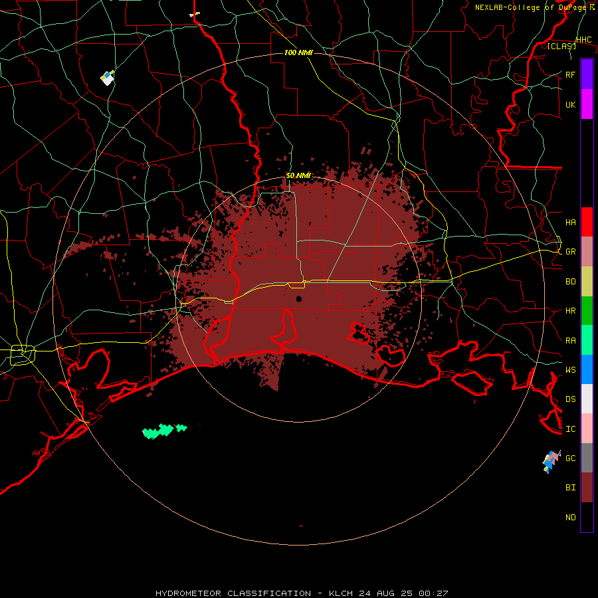
Task: Click the Hydrometeor Classification KLCH timestamp caption
Action: click(x=302, y=593)
